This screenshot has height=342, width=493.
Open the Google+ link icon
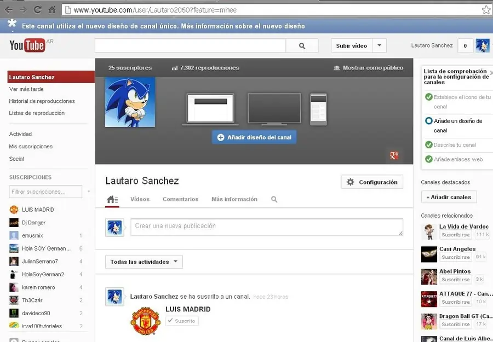(x=394, y=155)
